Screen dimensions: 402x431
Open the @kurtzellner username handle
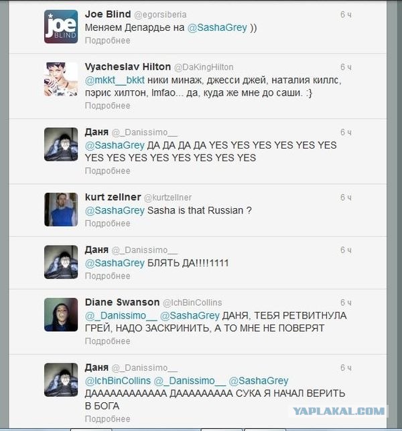(x=167, y=197)
